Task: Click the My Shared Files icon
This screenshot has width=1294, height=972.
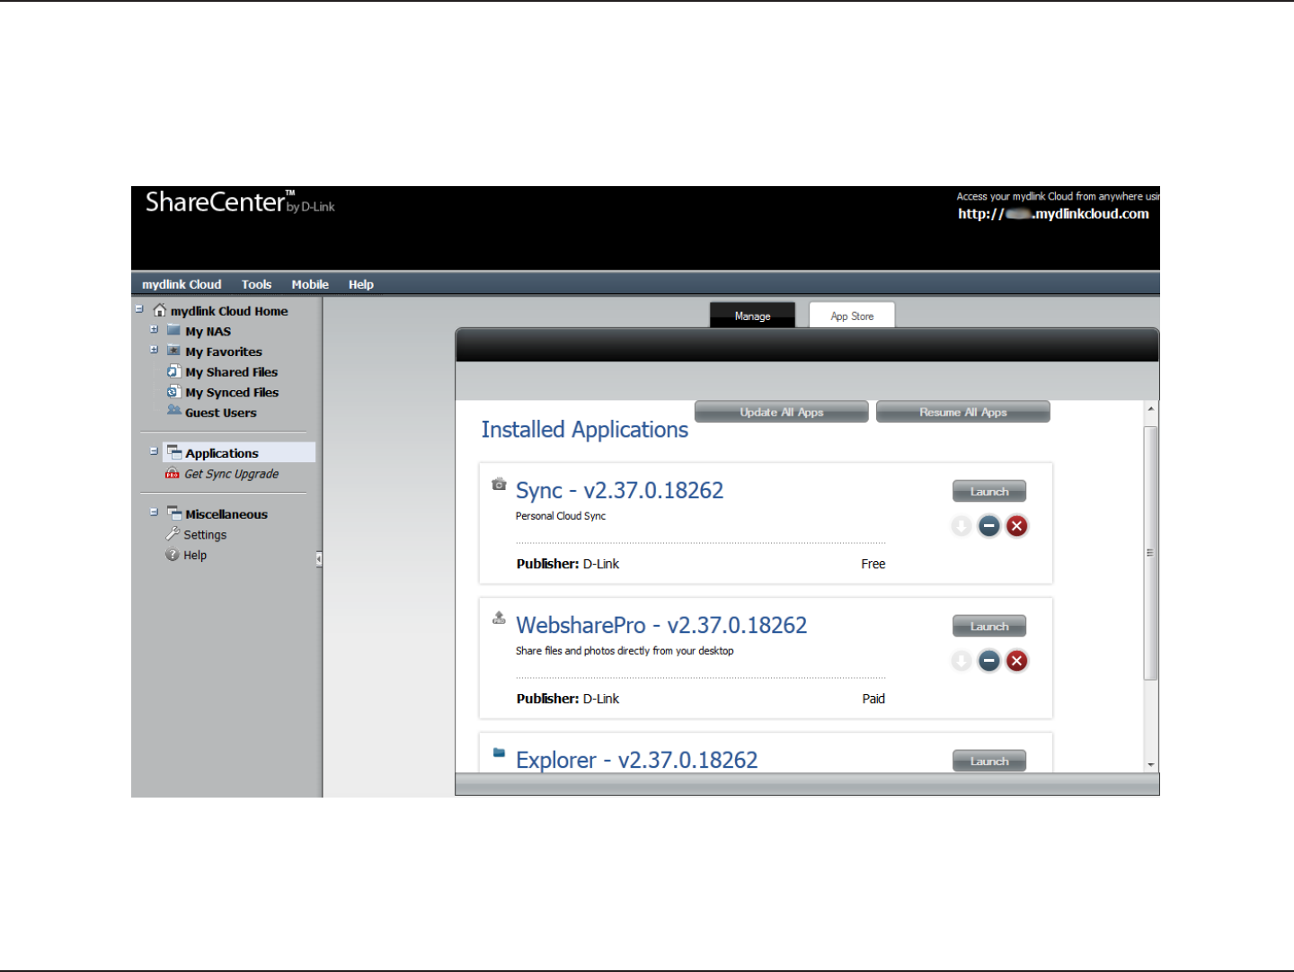Action: (174, 371)
